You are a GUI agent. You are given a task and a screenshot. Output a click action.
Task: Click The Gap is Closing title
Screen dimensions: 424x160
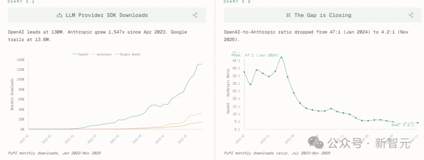coord(323,15)
